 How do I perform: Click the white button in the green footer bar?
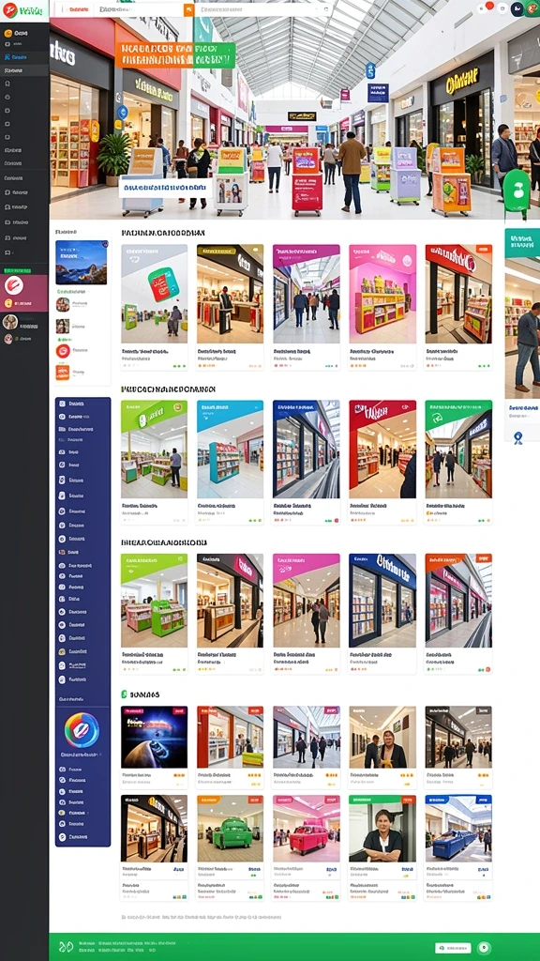(453, 948)
